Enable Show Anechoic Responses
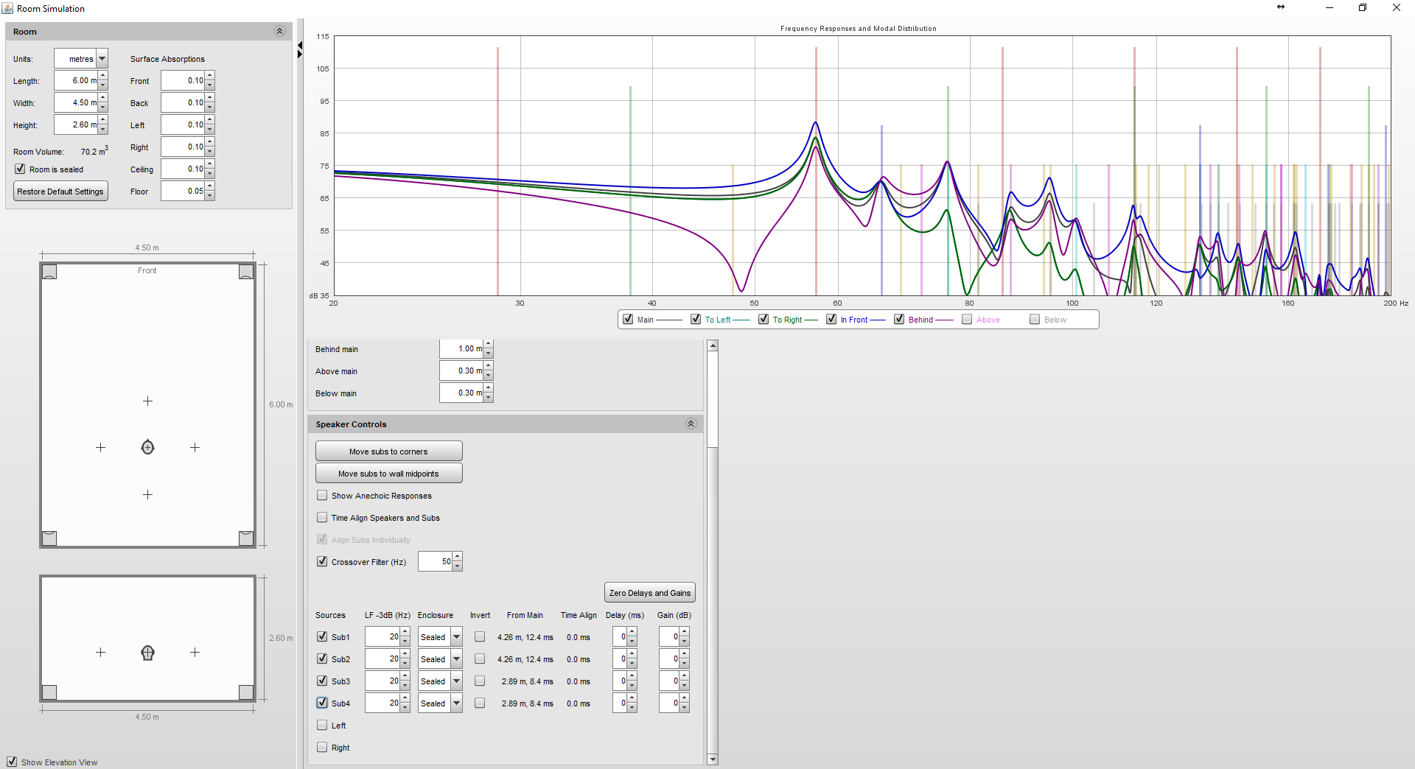This screenshot has height=769, width=1415. point(322,495)
